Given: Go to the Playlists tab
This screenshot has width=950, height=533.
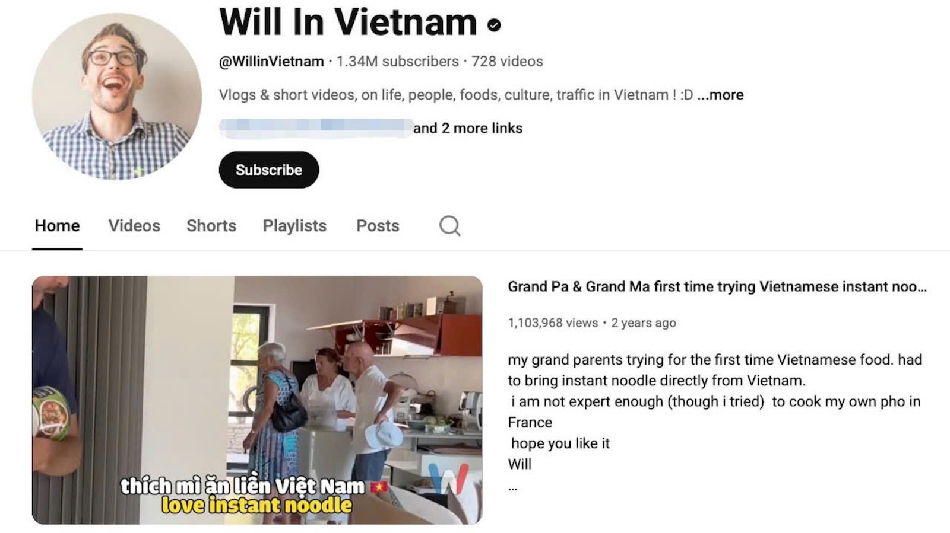Looking at the screenshot, I should pyautogui.click(x=294, y=226).
